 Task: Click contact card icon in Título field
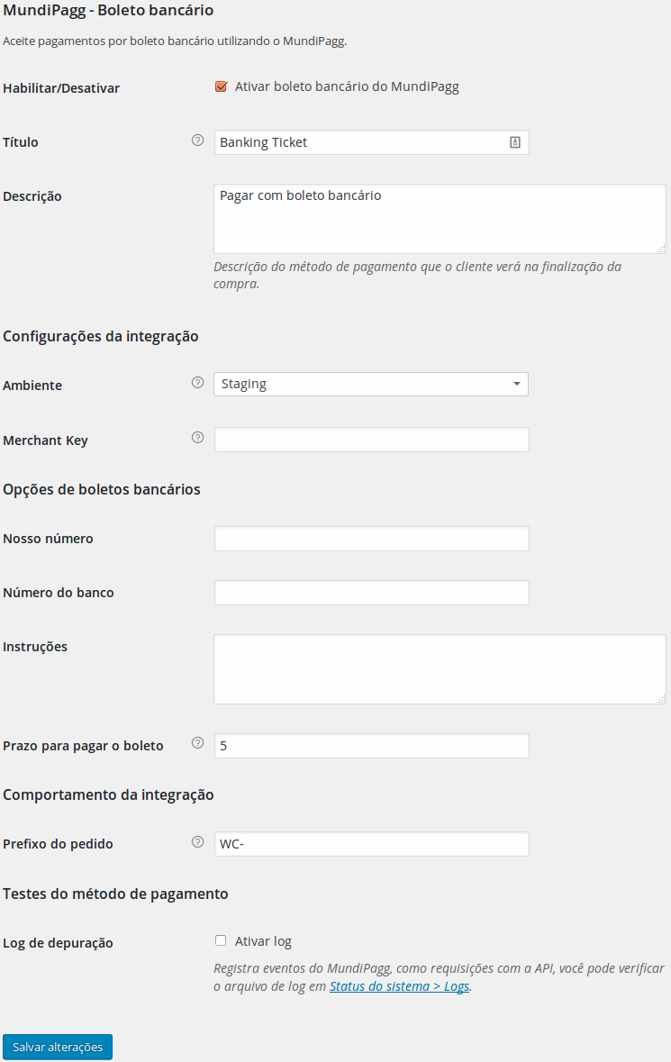click(x=515, y=142)
